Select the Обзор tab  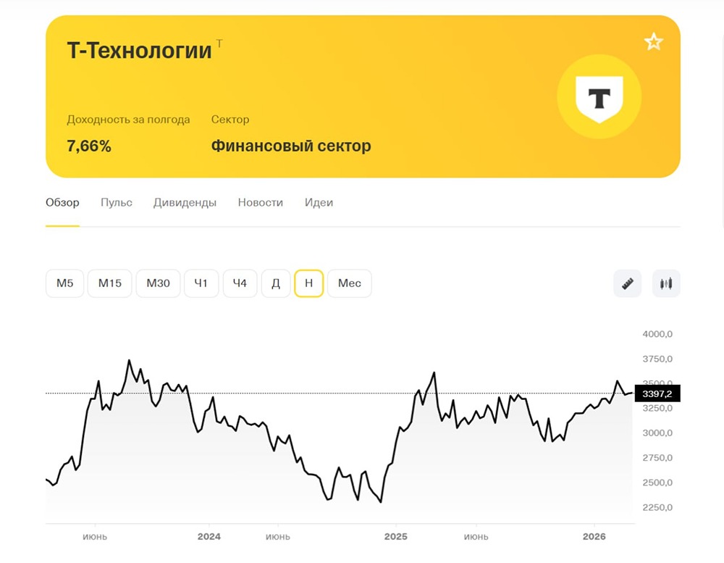pyautogui.click(x=62, y=203)
